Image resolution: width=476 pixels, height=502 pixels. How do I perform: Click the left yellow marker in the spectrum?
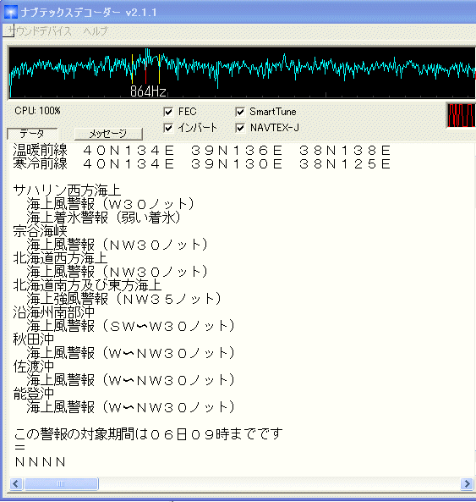(x=132, y=69)
